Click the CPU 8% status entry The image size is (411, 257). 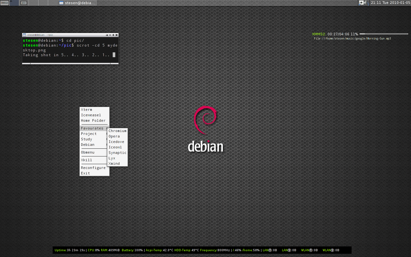tap(94, 250)
